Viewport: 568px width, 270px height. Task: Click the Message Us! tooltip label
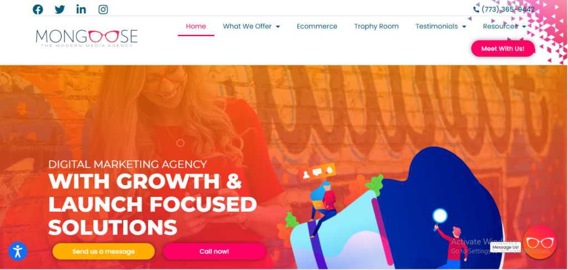tap(506, 247)
